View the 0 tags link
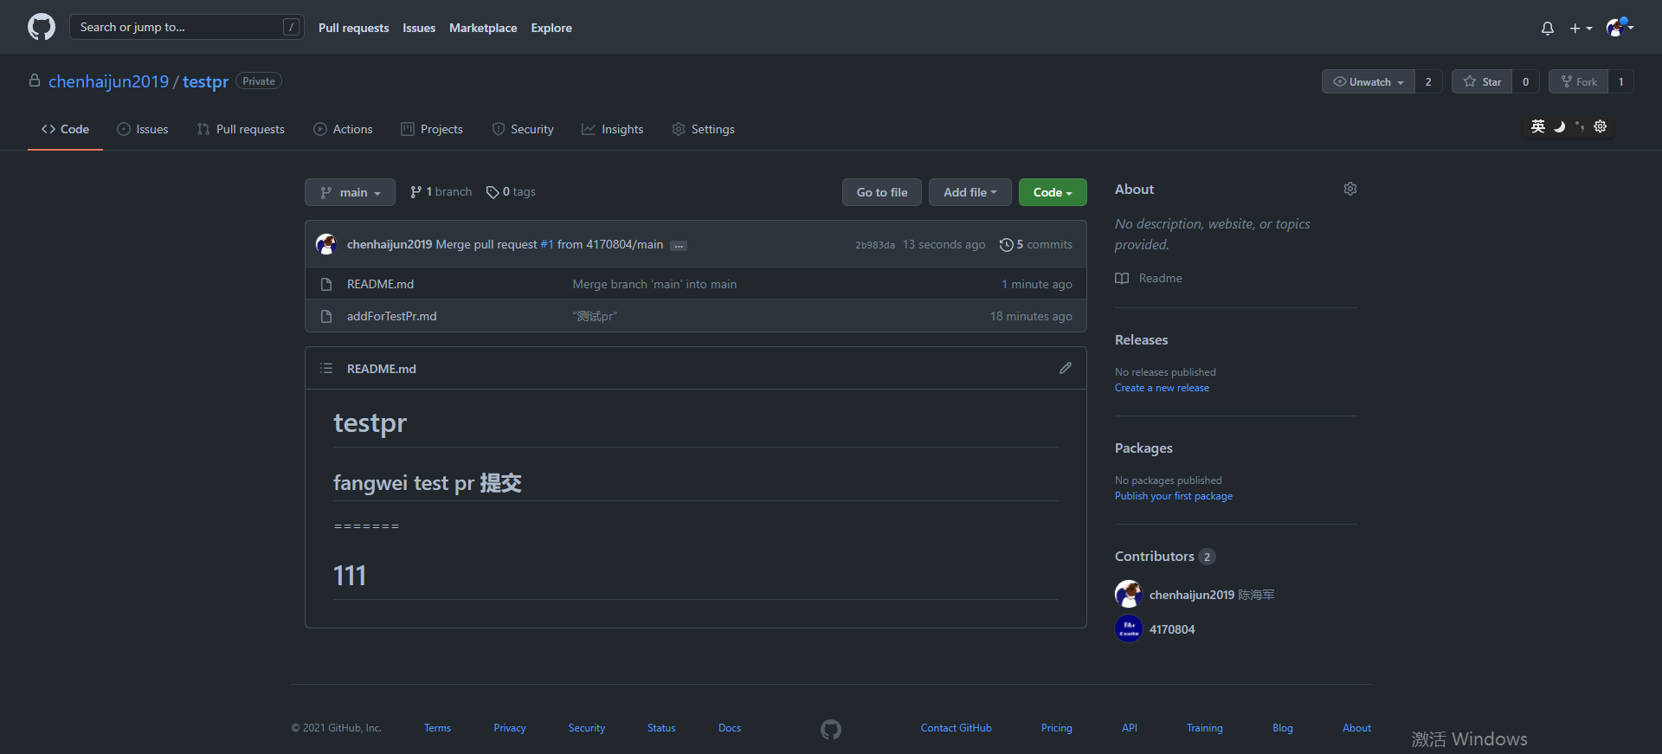This screenshot has height=754, width=1662. coord(511,192)
